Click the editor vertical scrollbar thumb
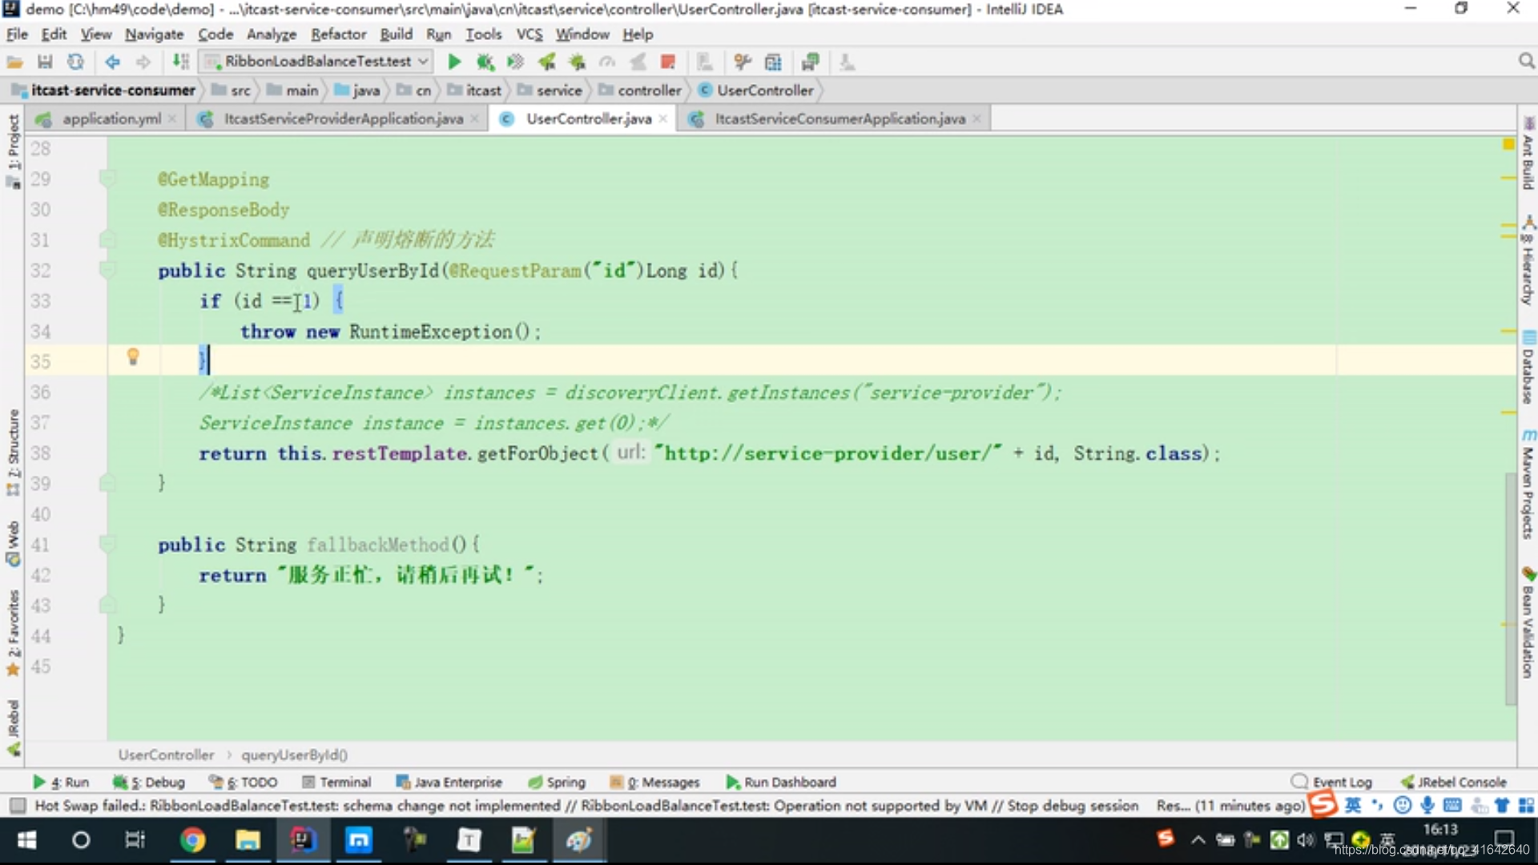1538x865 pixels. 1511,589
